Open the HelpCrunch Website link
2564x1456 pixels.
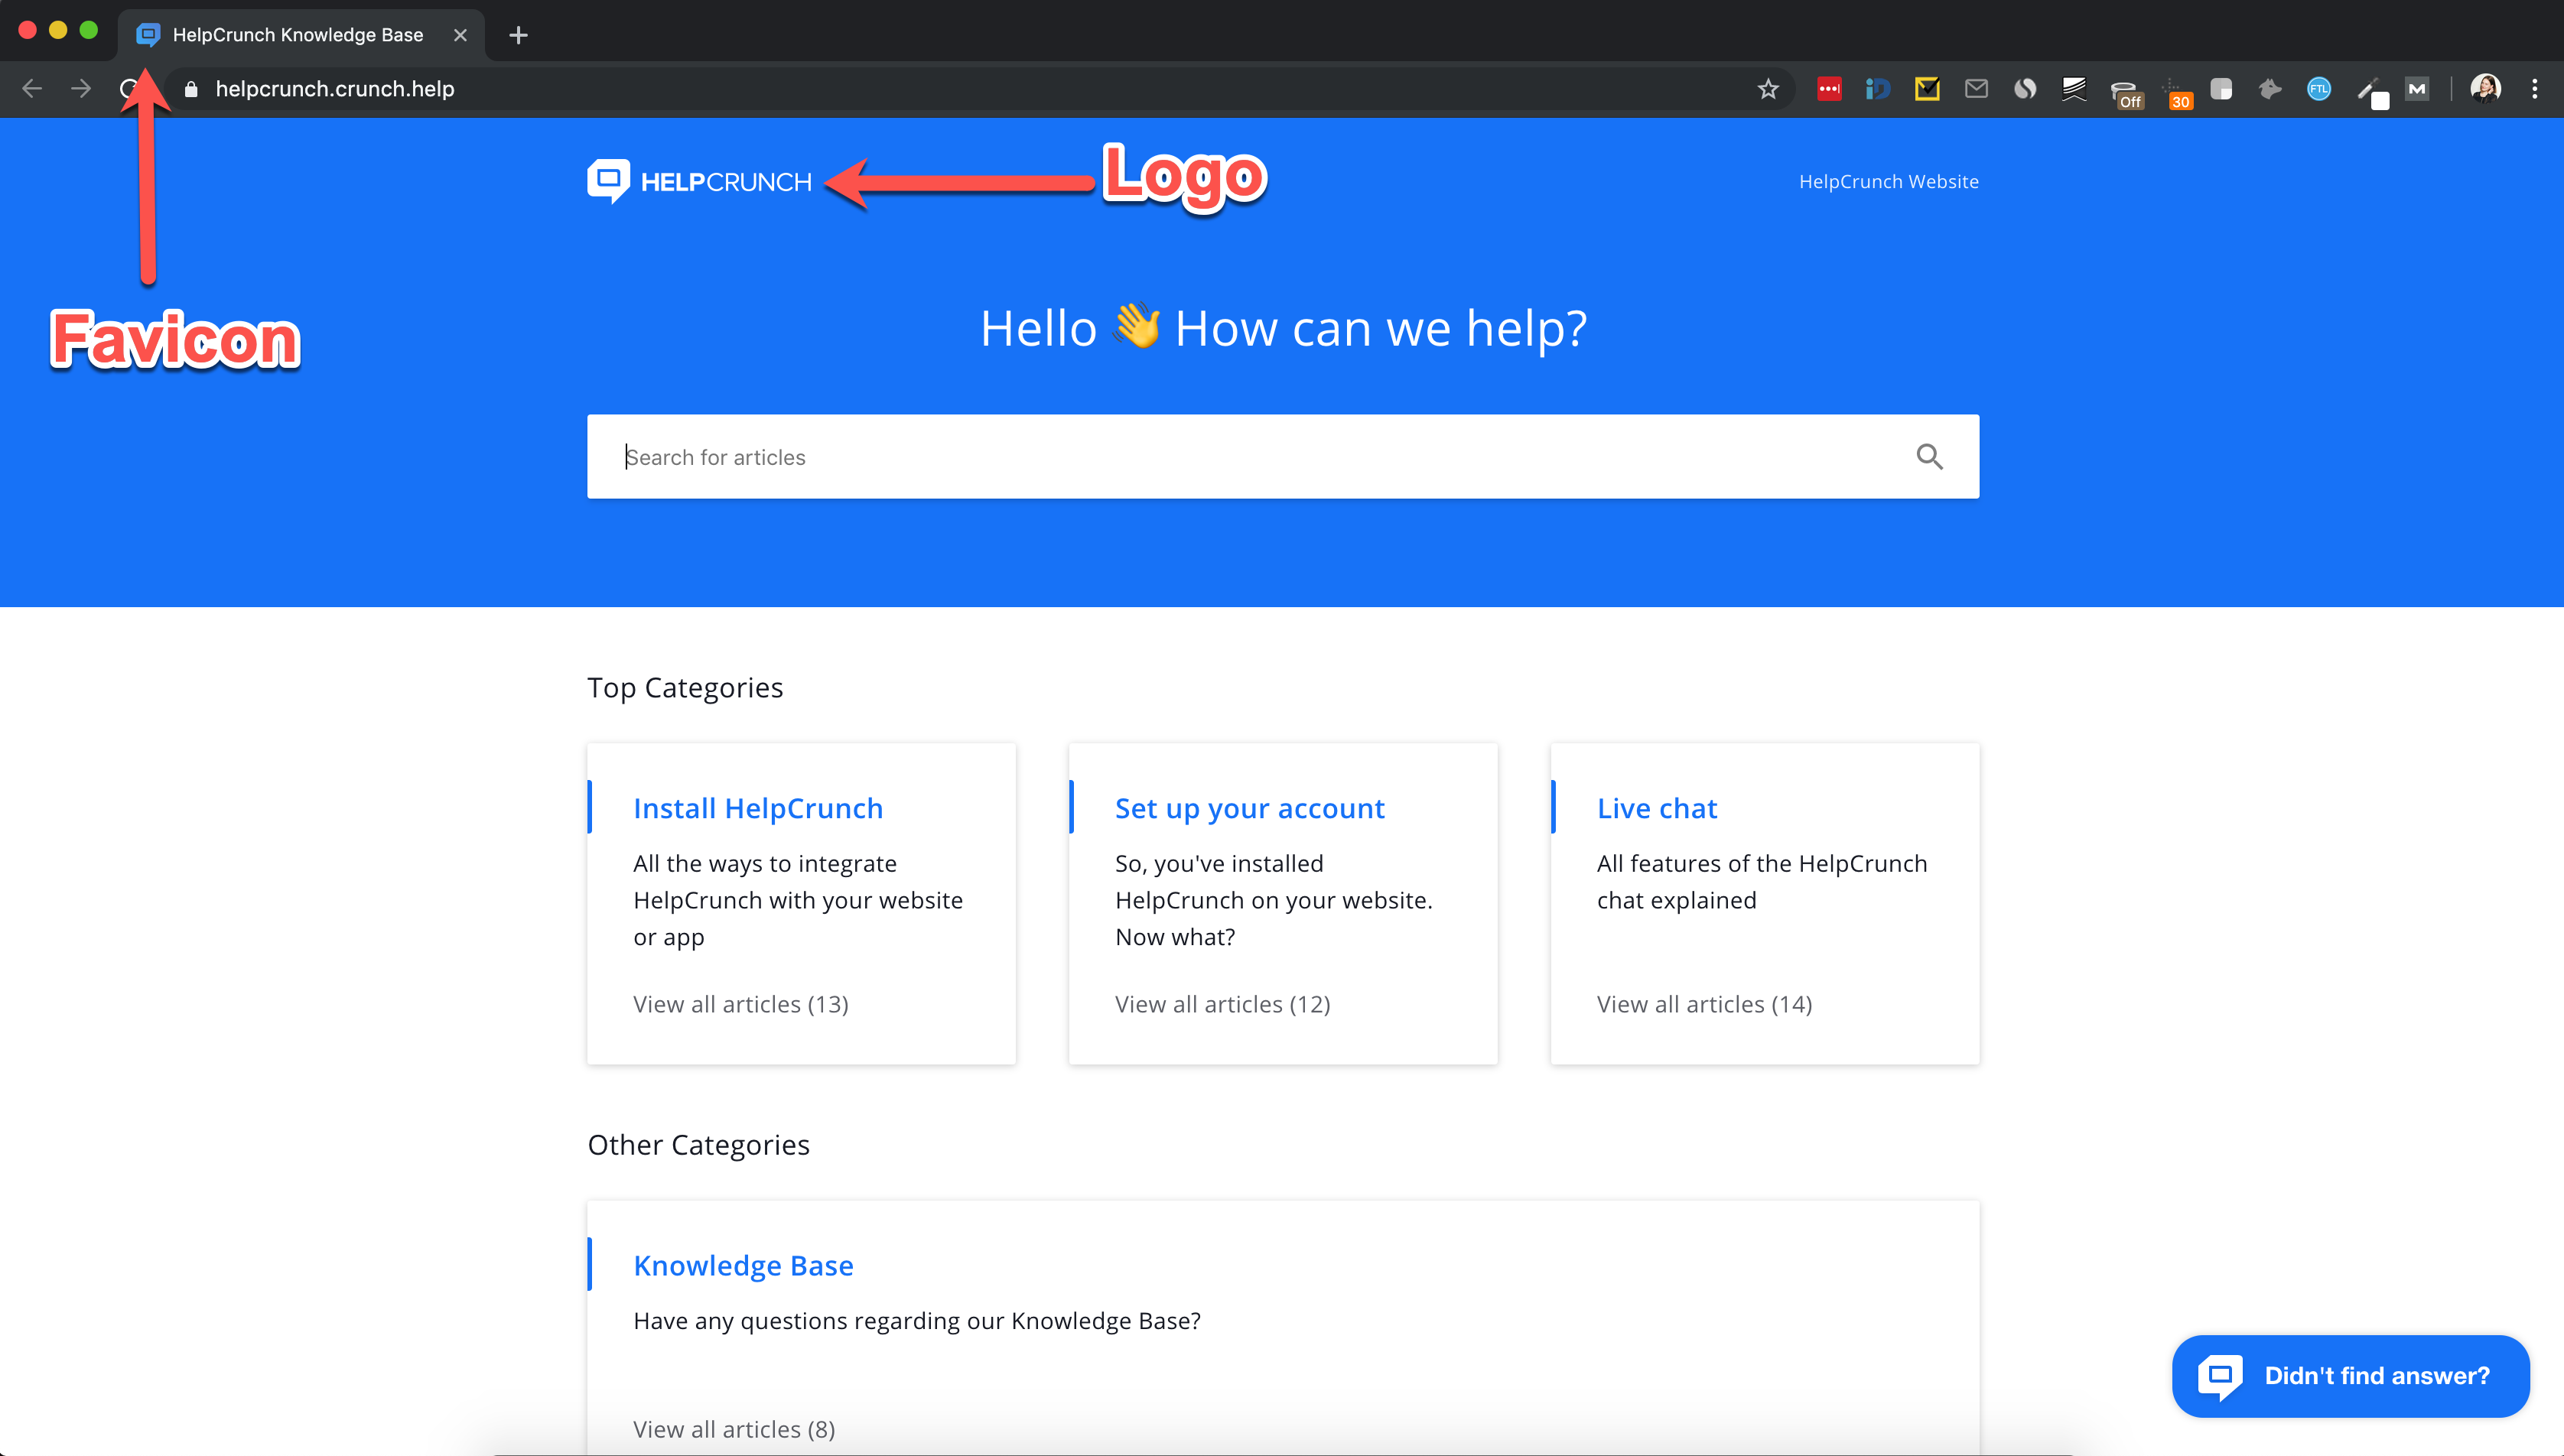[x=1888, y=182]
